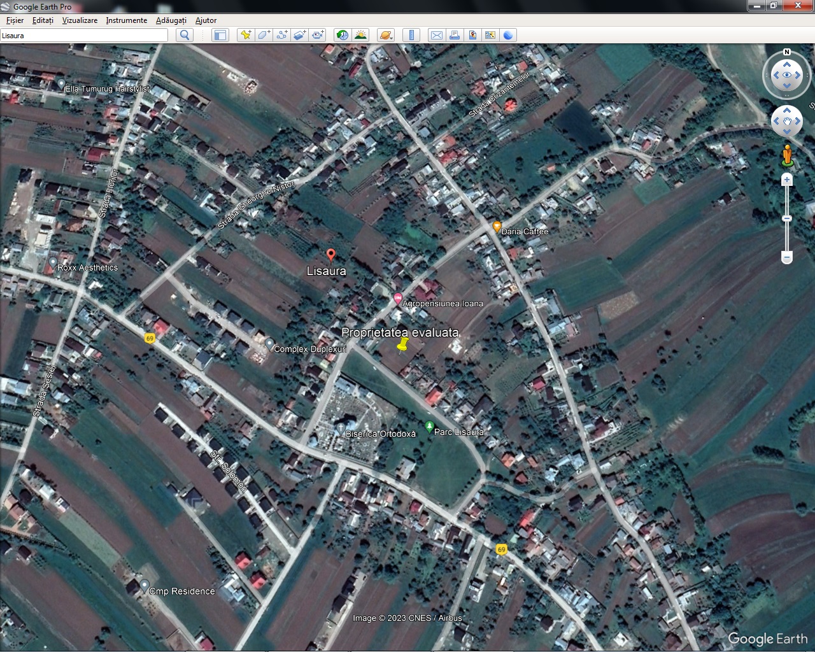
Task: Click the Email envelope icon
Action: tap(437, 35)
